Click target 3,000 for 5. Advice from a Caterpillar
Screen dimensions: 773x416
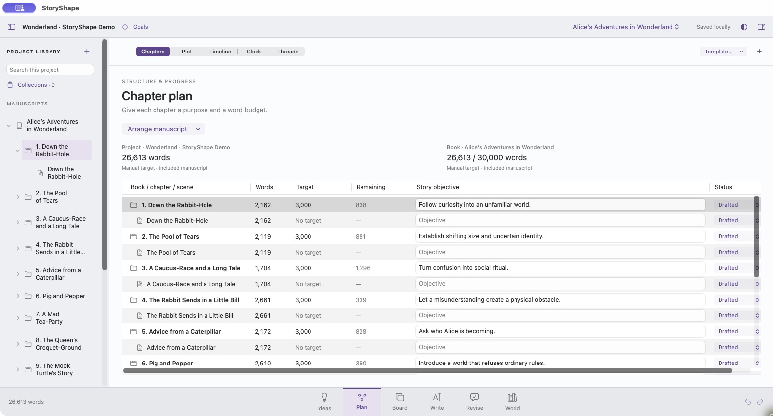tap(303, 331)
